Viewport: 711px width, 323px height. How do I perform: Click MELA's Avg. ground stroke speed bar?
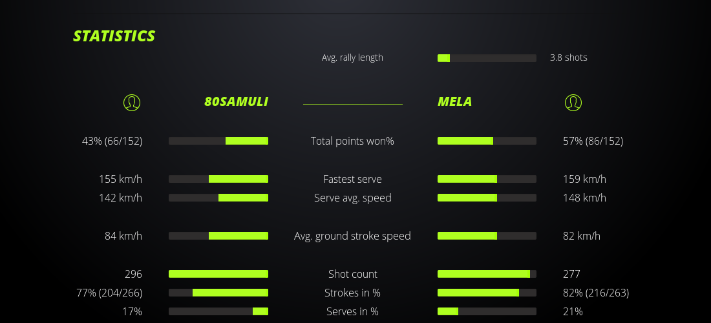click(x=487, y=236)
